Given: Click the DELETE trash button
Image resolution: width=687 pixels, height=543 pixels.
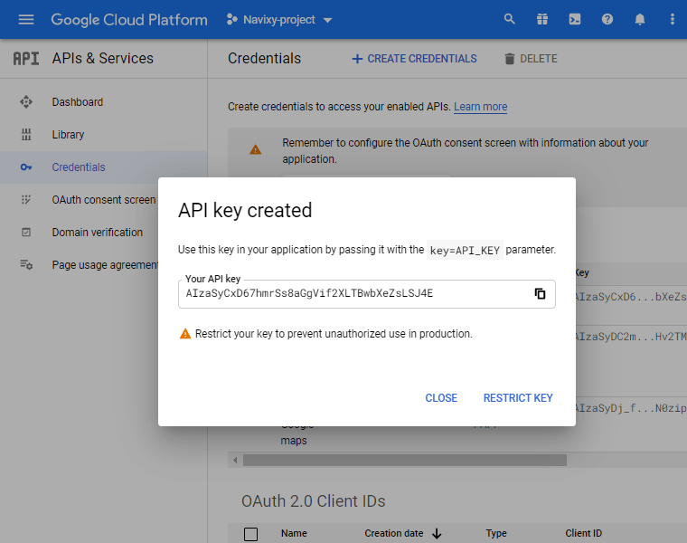Looking at the screenshot, I should pos(531,59).
